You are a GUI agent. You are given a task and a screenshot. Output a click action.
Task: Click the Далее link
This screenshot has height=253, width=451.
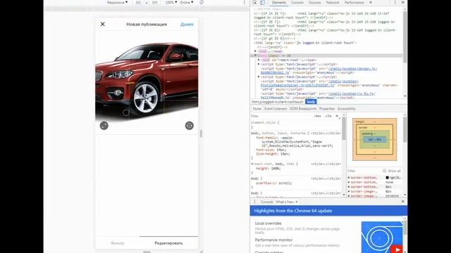coord(187,25)
